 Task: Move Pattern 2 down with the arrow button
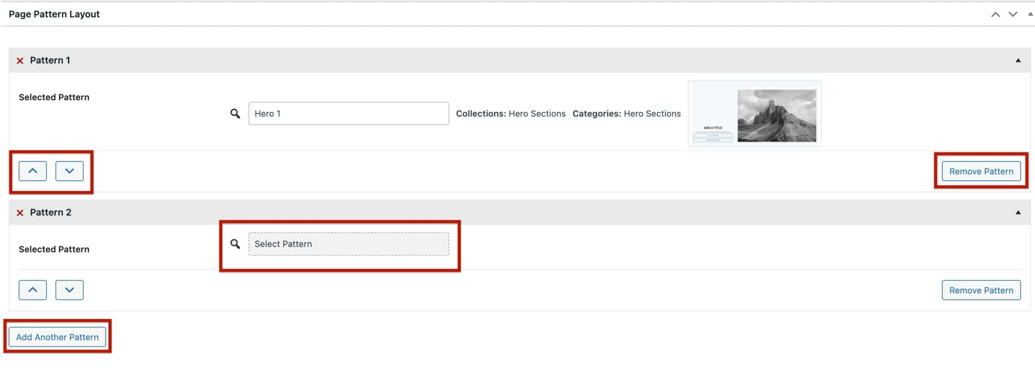click(70, 290)
